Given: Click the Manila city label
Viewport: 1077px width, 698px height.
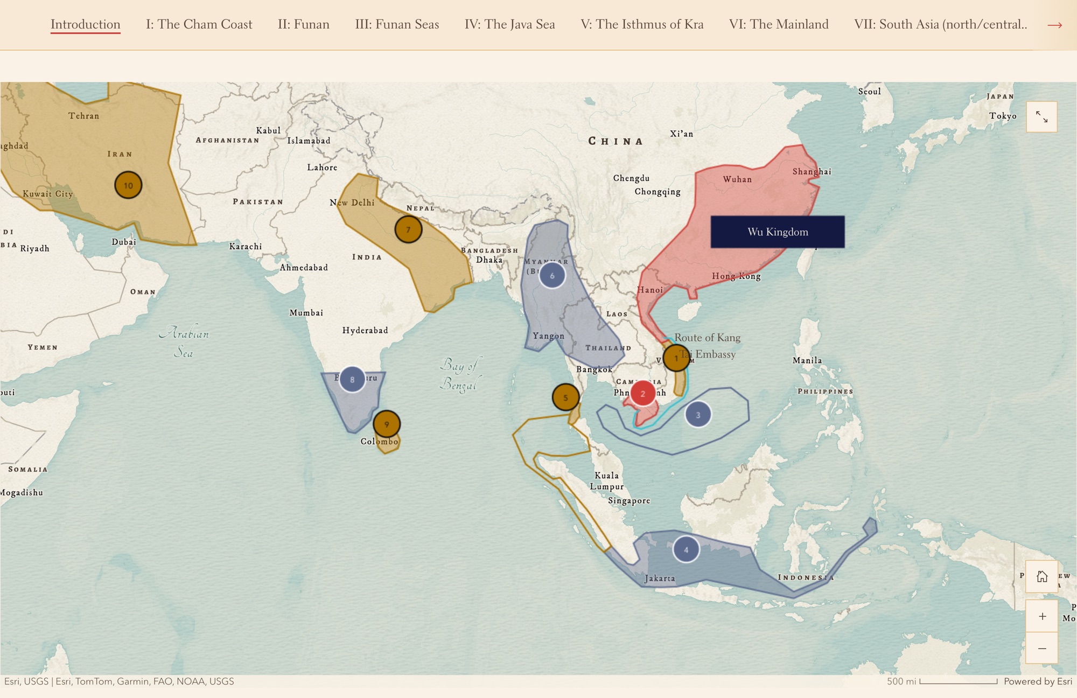Looking at the screenshot, I should click(x=807, y=360).
